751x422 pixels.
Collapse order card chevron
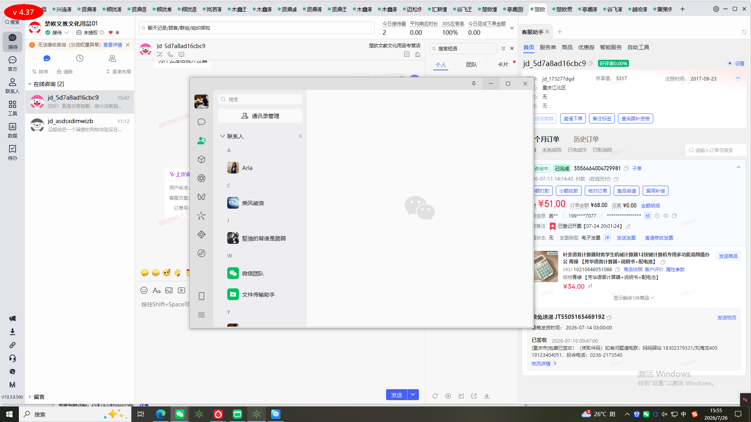point(738,167)
